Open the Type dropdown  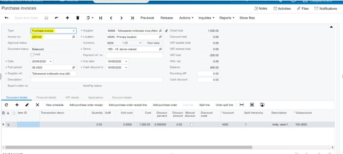pos(74,31)
